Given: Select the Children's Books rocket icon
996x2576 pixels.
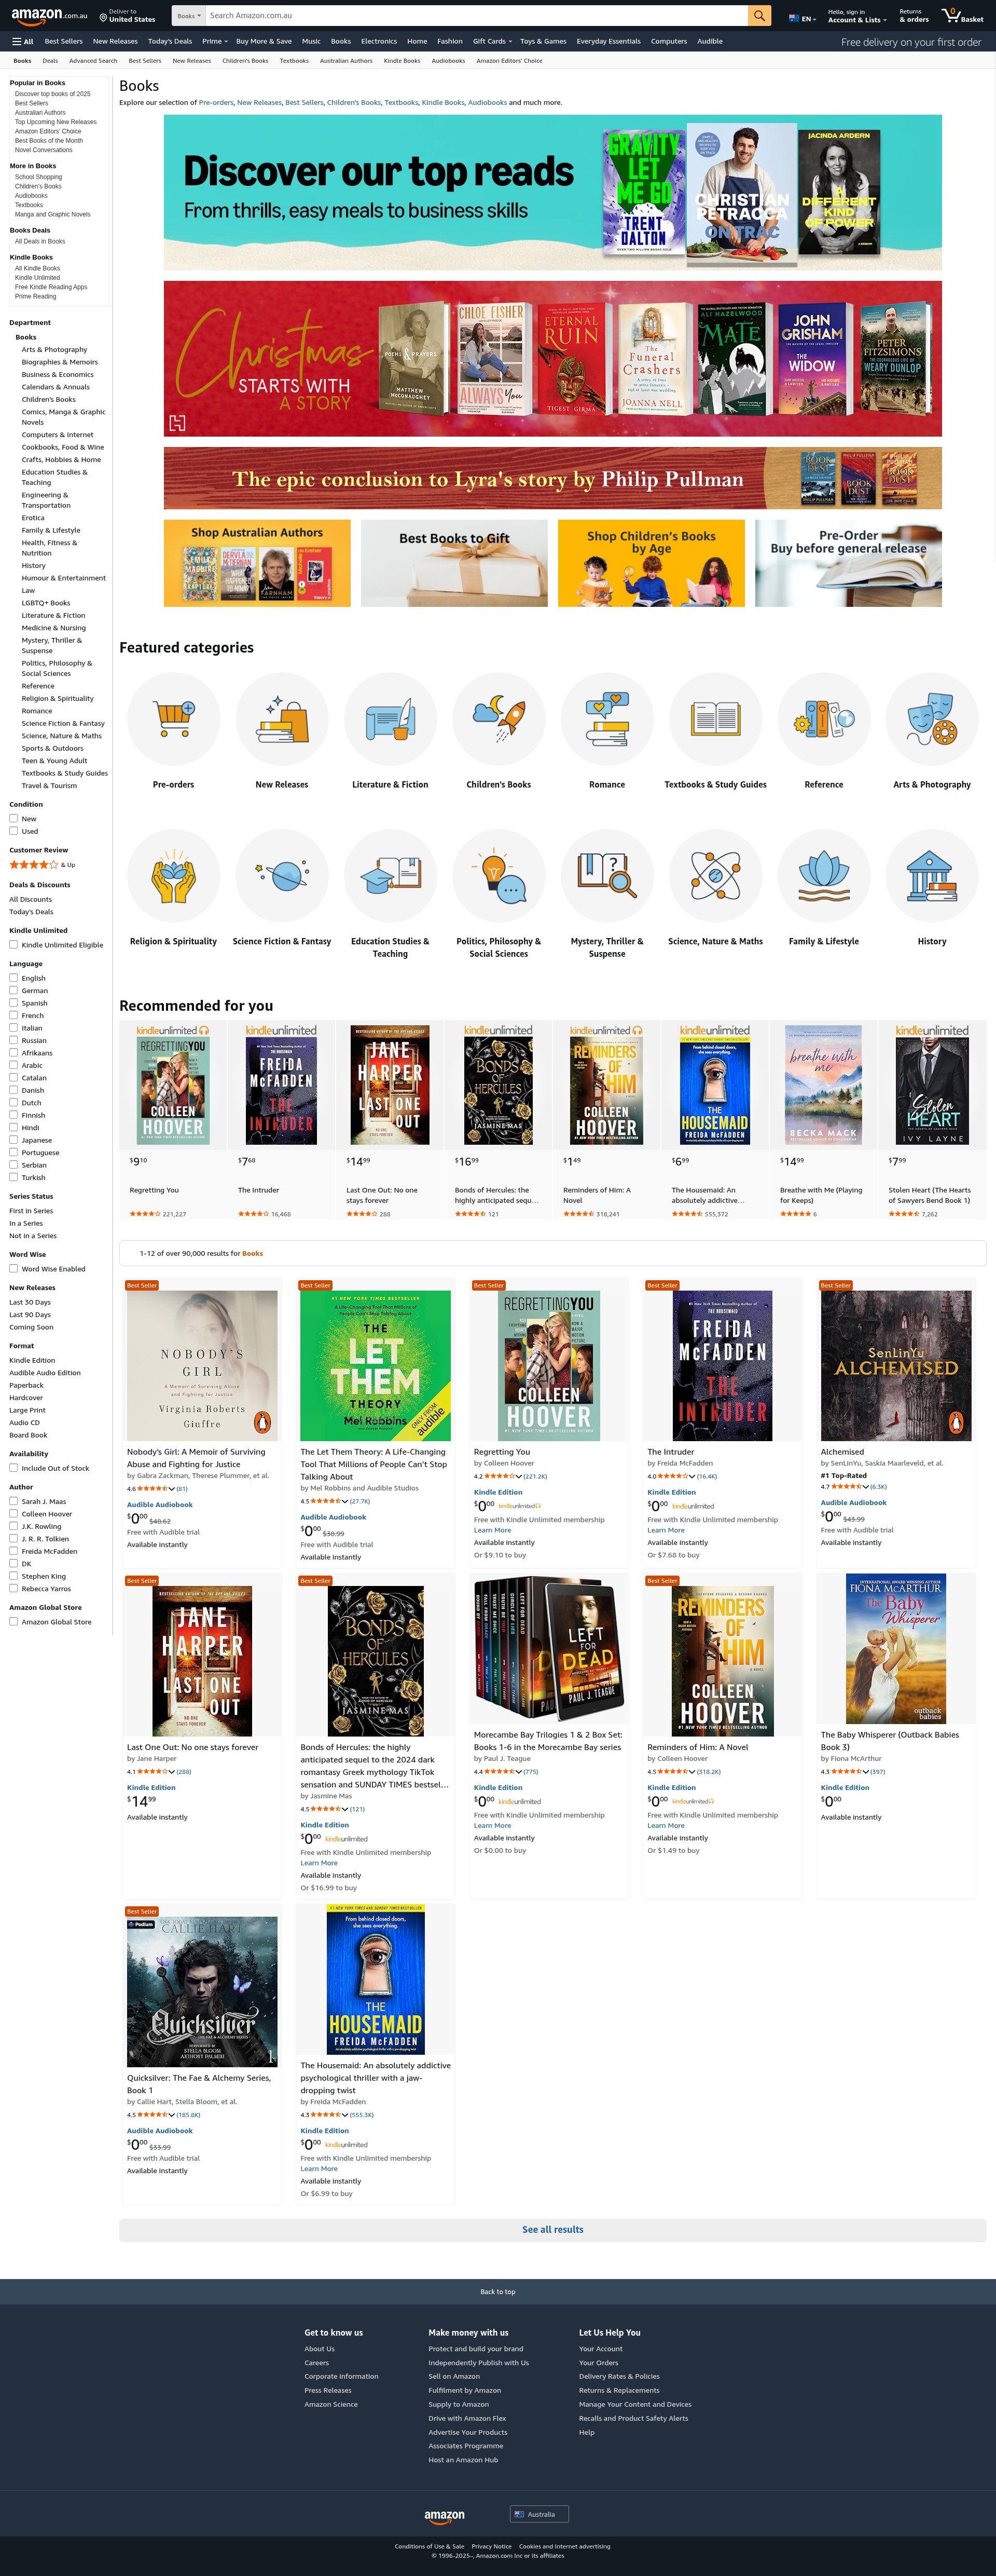Looking at the screenshot, I should (499, 719).
